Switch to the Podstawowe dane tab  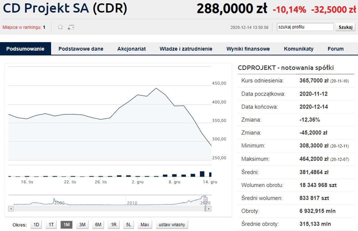tap(81, 49)
